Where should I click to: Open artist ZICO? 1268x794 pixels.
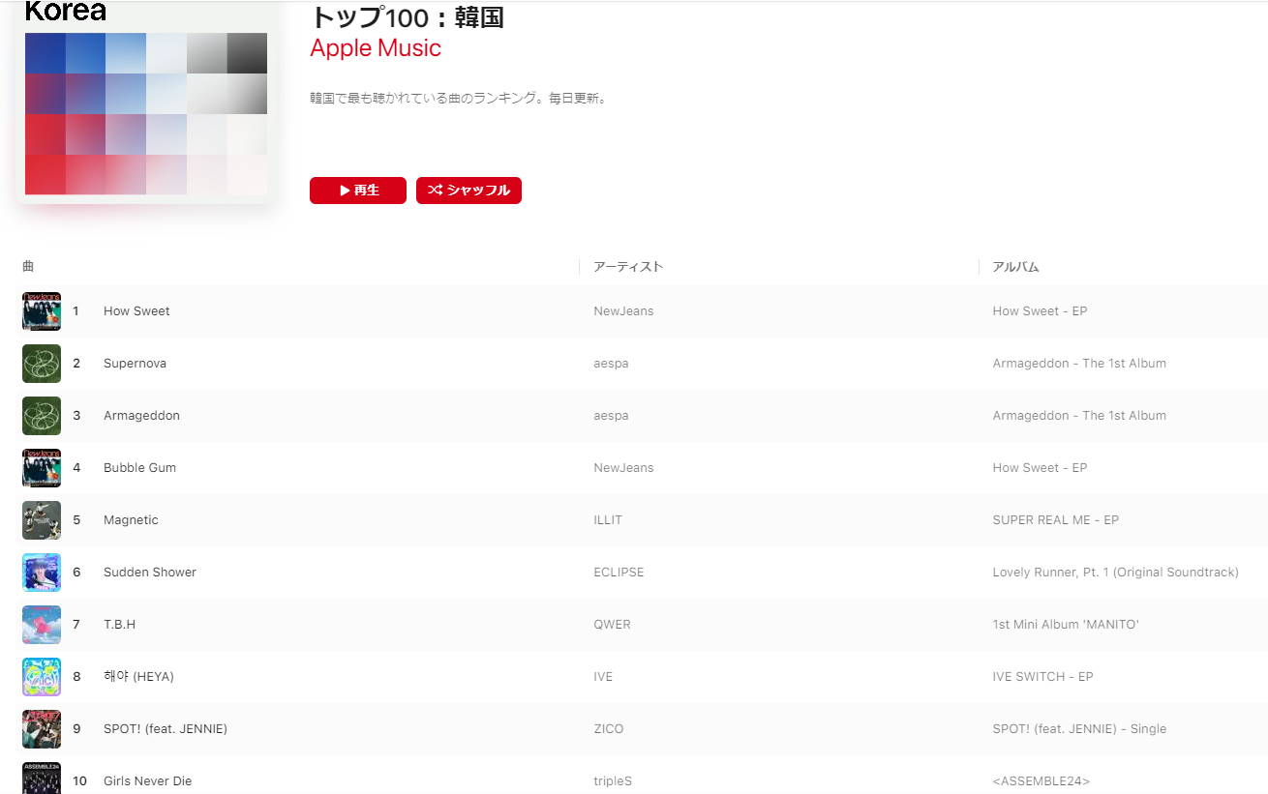pyautogui.click(x=609, y=729)
